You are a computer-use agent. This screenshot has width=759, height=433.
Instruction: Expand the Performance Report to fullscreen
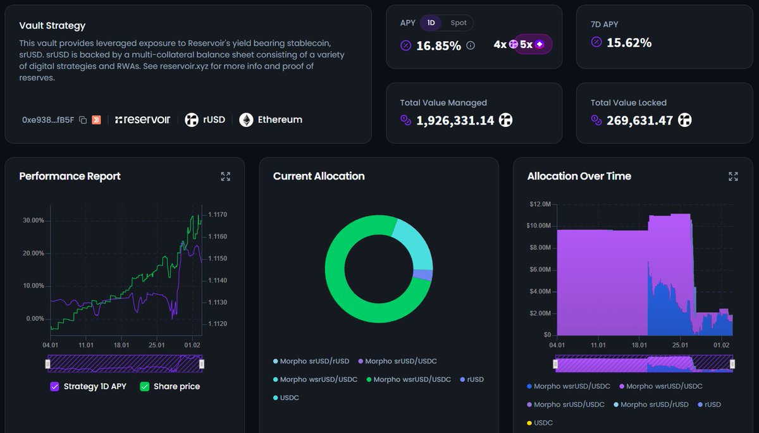[x=226, y=176]
